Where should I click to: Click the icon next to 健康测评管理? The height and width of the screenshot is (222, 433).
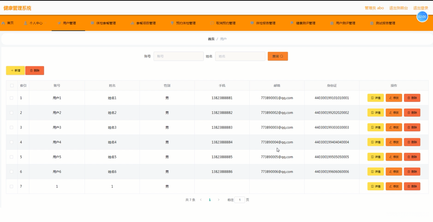pyautogui.click(x=292, y=23)
